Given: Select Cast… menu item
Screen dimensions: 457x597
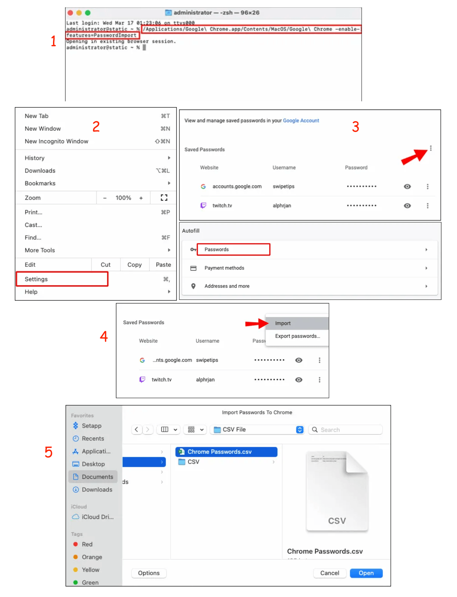Looking at the screenshot, I should [x=96, y=225].
